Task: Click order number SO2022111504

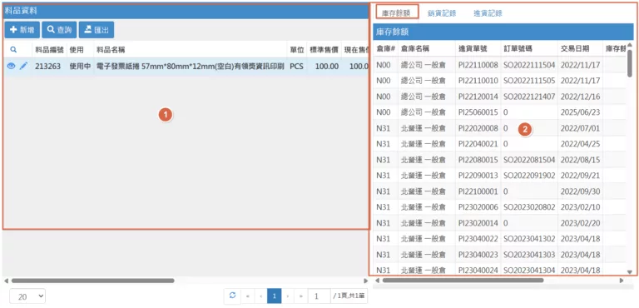Action: pos(529,65)
